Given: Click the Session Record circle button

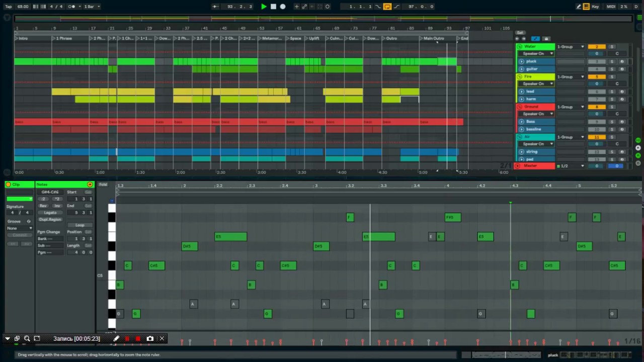Looking at the screenshot, I should [x=328, y=7].
